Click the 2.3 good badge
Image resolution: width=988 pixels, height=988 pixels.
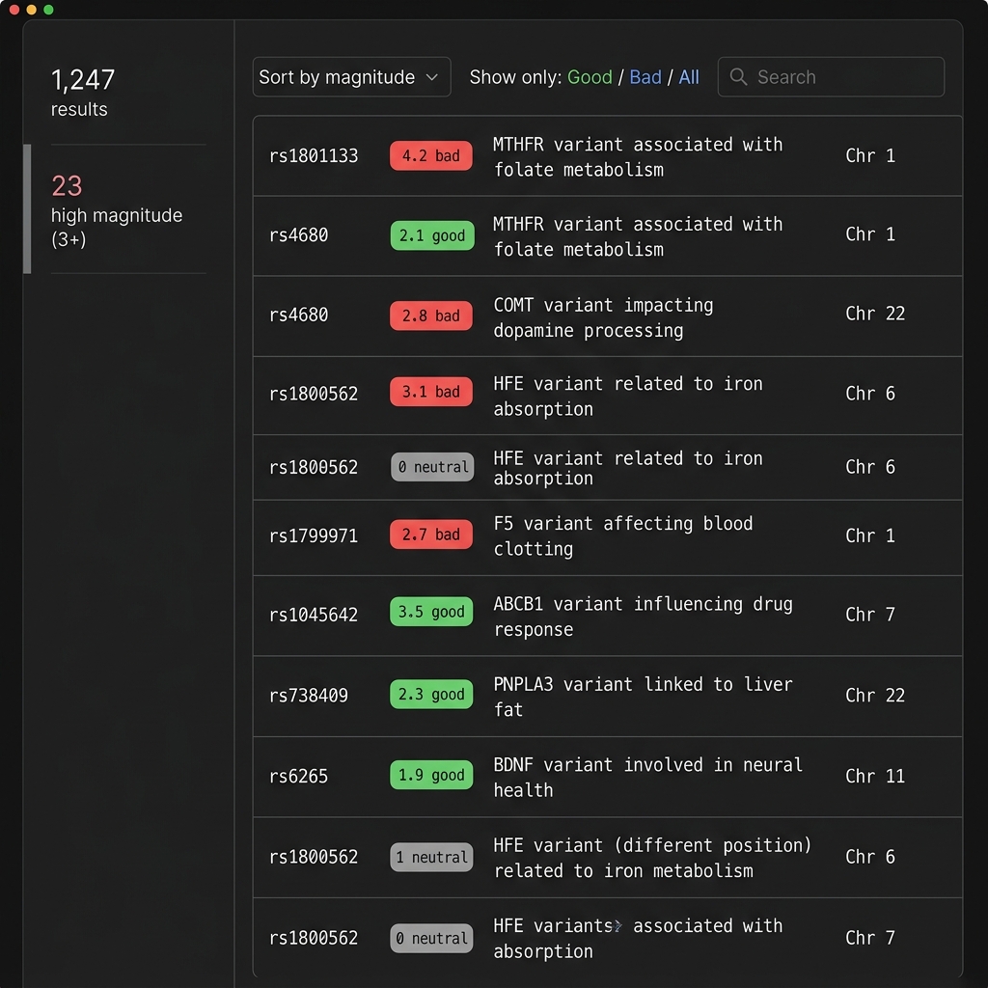click(x=431, y=694)
